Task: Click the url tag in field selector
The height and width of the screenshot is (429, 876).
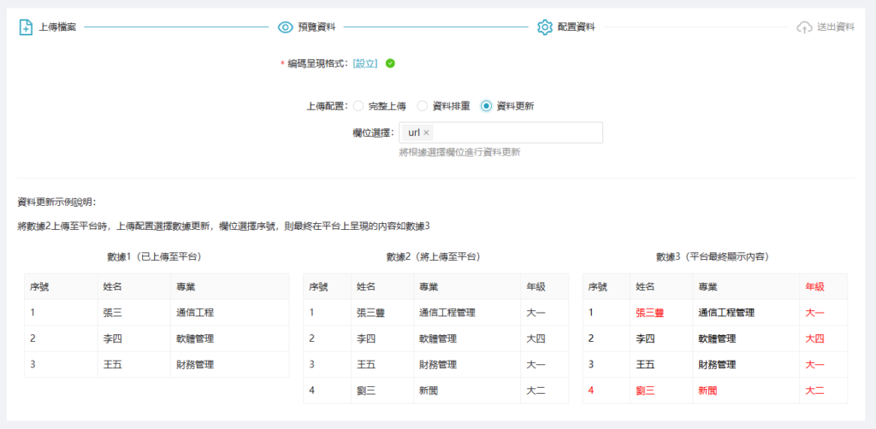Action: (x=414, y=132)
